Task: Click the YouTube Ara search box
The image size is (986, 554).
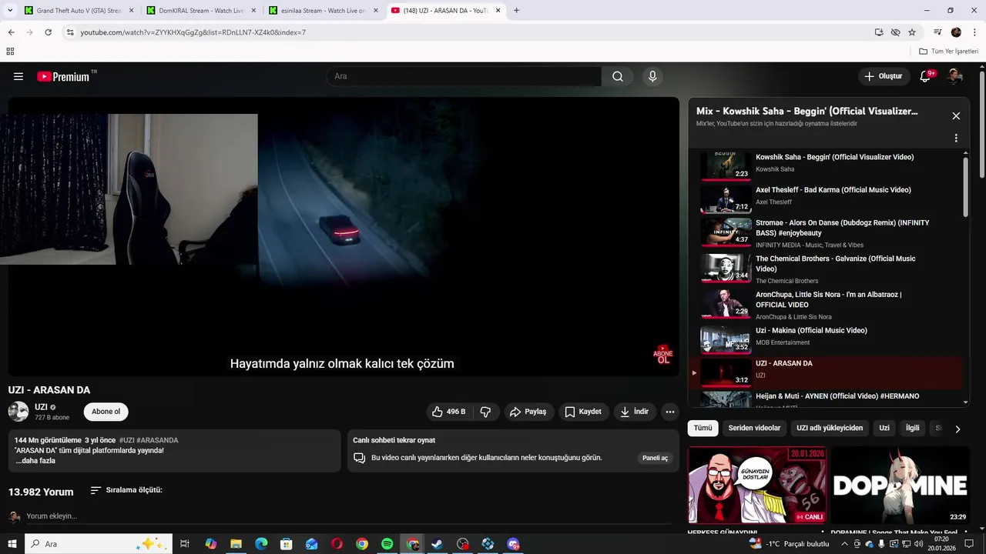Action: tap(464, 76)
